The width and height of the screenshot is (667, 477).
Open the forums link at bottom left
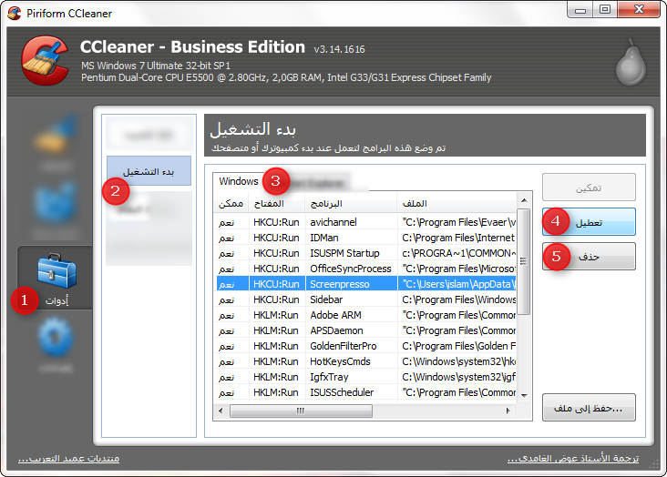68,458
